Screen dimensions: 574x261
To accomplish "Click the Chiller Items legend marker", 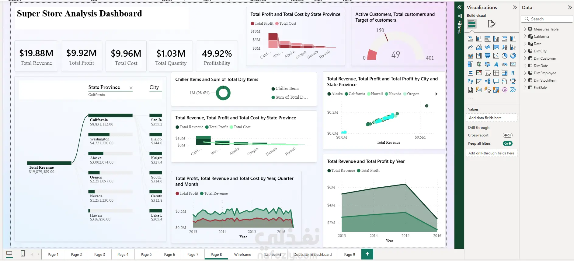I will (x=273, y=89).
